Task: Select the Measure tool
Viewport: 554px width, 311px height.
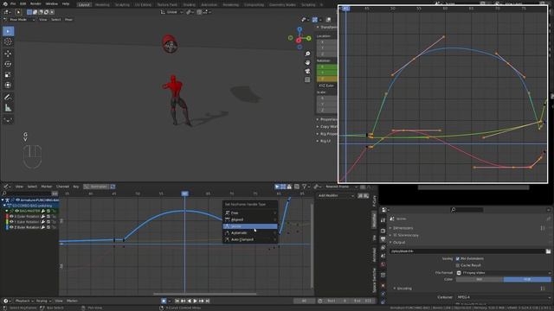Action: pos(8,108)
